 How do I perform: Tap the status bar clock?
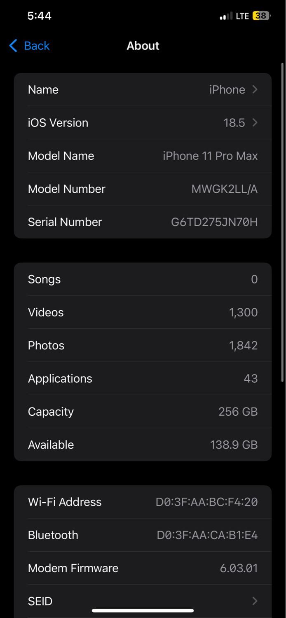click(39, 16)
